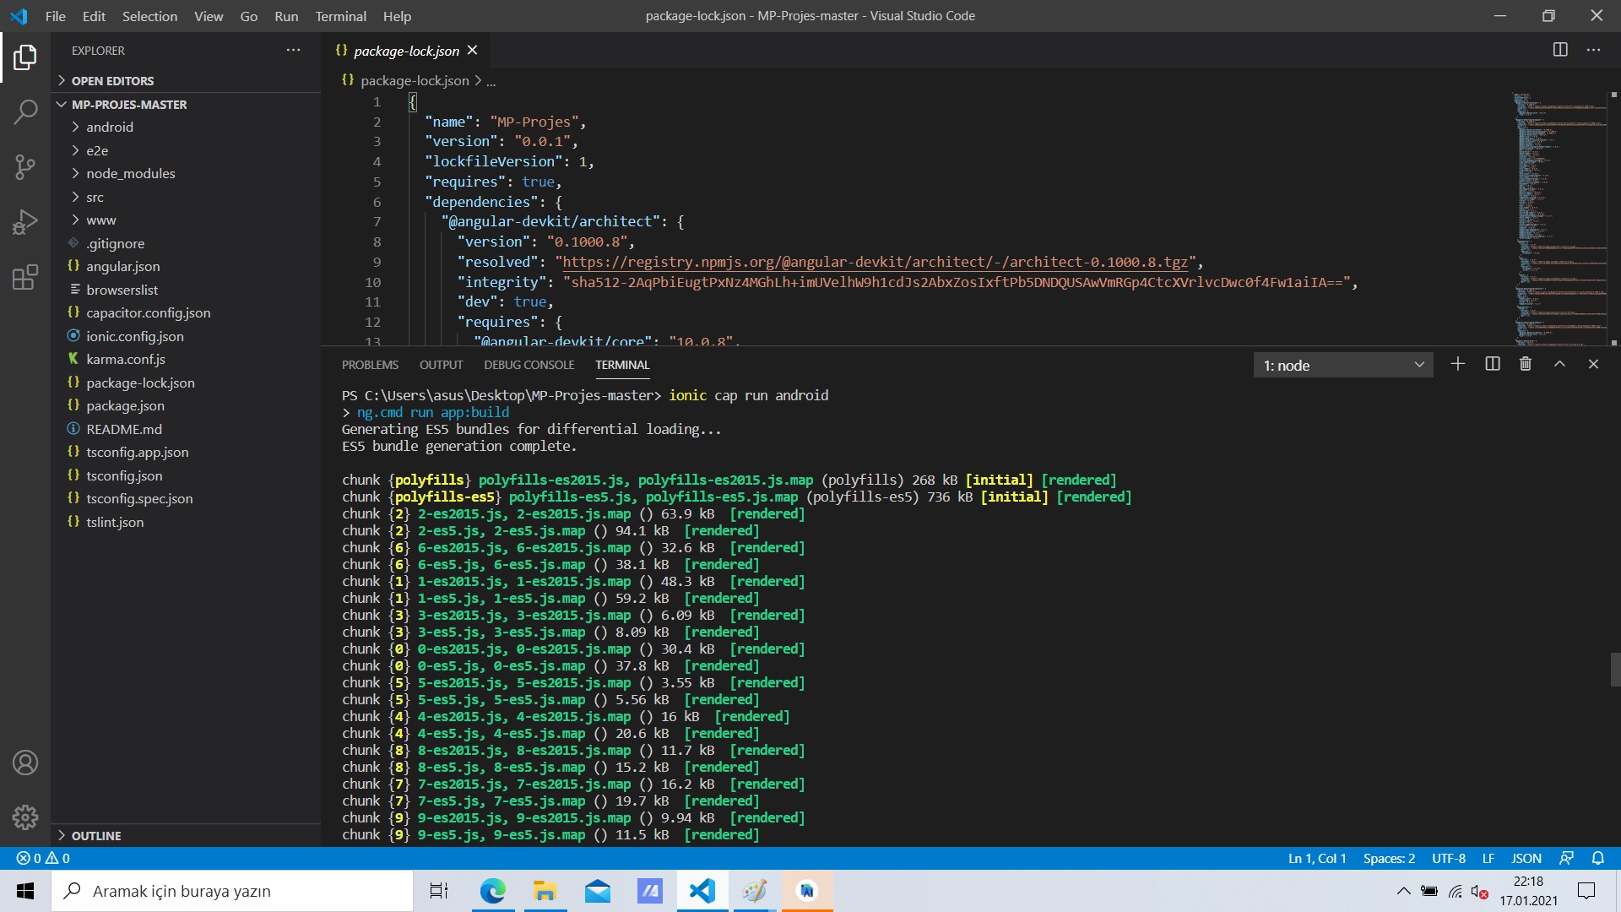Click the editor minimap preview
This screenshot has height=912, width=1621.
(x=1560, y=218)
